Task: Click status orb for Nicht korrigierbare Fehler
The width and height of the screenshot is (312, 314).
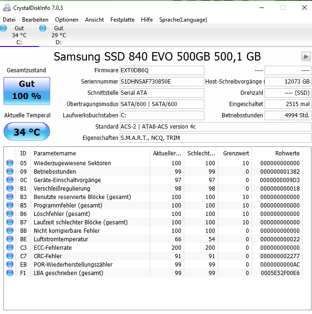Action: pyautogui.click(x=10, y=231)
